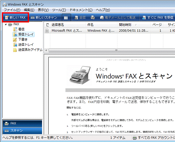
Task: Sort by ページ column header
Action: (x=157, y=25)
